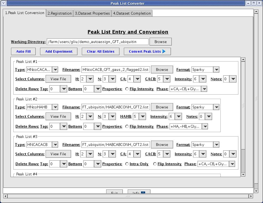This screenshot has width=263, height=203.
Task: Minimize the Peak List Converter window
Action: click(248, 3)
